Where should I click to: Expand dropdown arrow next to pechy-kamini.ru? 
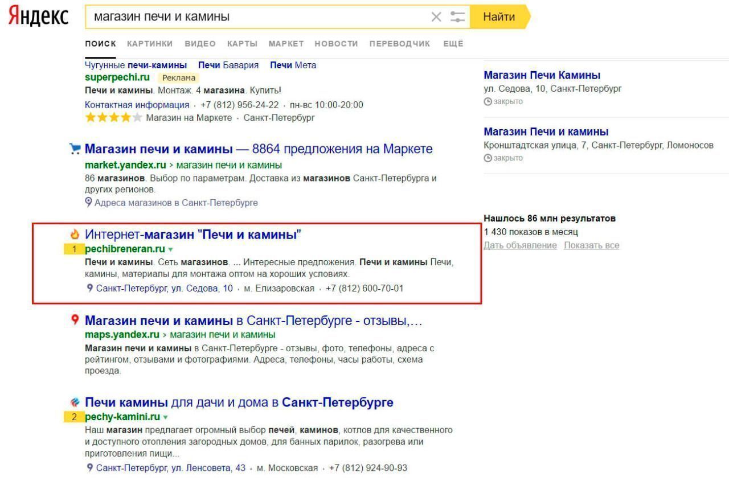(166, 417)
